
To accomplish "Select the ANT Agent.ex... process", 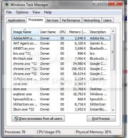I will tap(61, 43).
